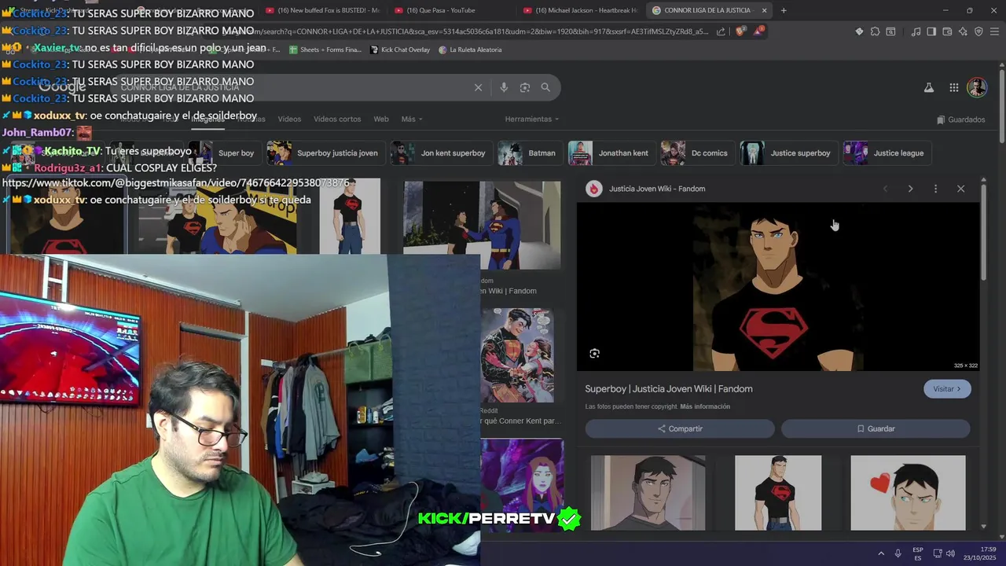Open Google account profile avatar

[x=977, y=87]
